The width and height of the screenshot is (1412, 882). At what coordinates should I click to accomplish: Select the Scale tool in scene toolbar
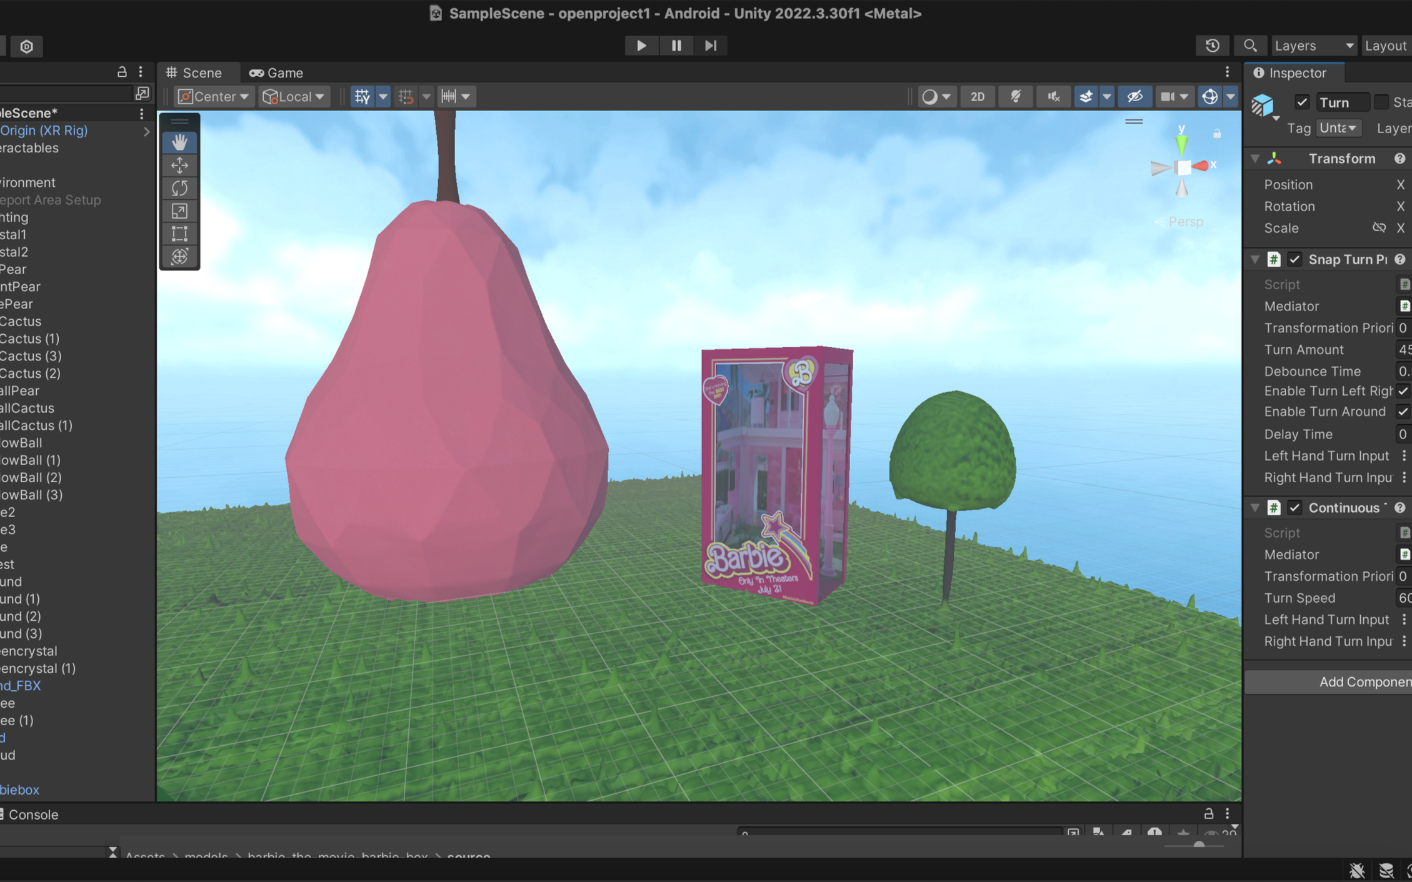tap(179, 211)
